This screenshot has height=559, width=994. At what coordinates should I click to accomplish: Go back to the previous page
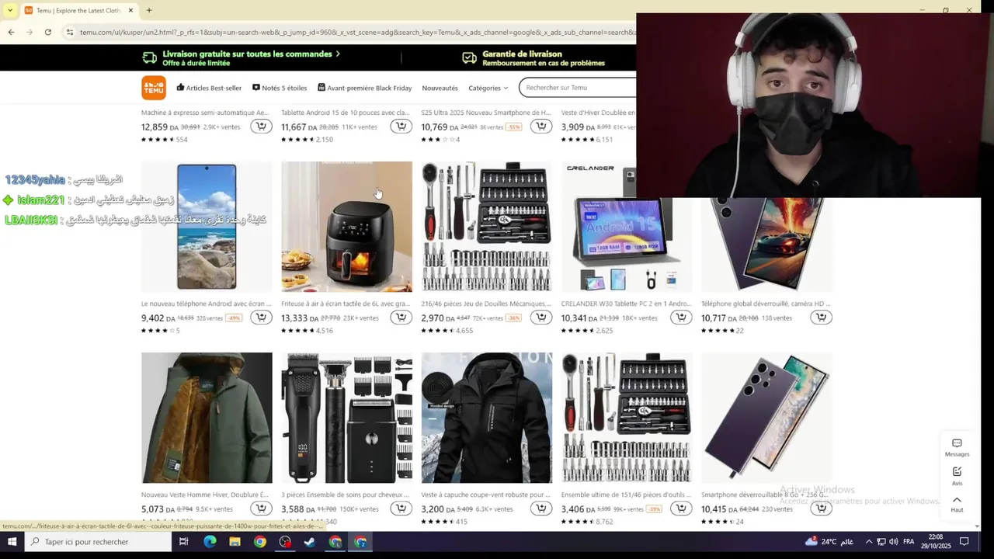pyautogui.click(x=11, y=32)
